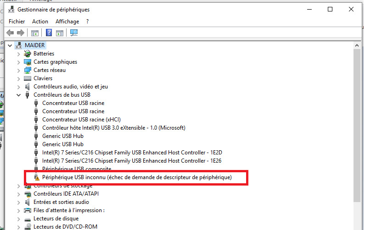Viewport: 376px width, 230px height.
Task: Open the Affichage menu
Action: point(67,22)
